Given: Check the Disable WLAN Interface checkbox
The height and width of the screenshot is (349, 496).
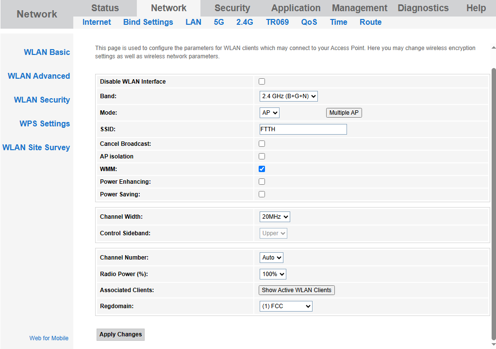Looking at the screenshot, I should (x=262, y=82).
